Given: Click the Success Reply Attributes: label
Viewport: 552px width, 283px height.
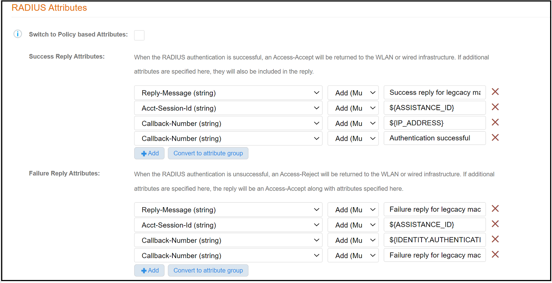Looking at the screenshot, I should 67,57.
